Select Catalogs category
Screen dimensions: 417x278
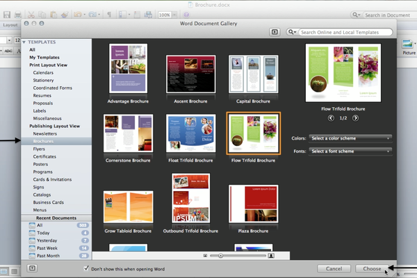pos(42,195)
